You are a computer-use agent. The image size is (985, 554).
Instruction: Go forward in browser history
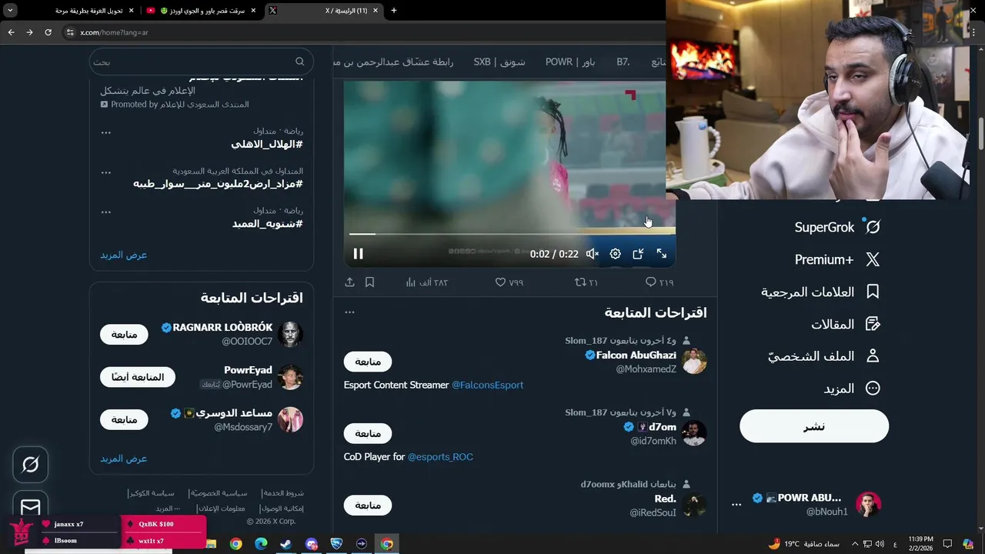(29, 32)
